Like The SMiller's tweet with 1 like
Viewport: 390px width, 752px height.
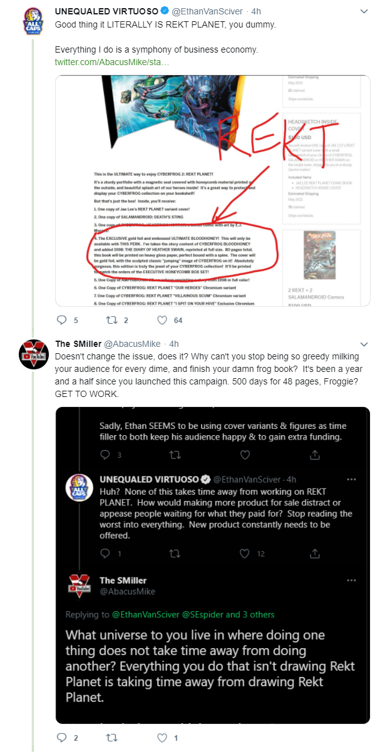(x=162, y=738)
